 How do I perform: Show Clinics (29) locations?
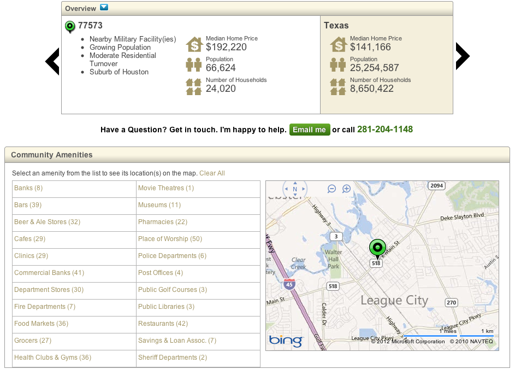(x=31, y=256)
